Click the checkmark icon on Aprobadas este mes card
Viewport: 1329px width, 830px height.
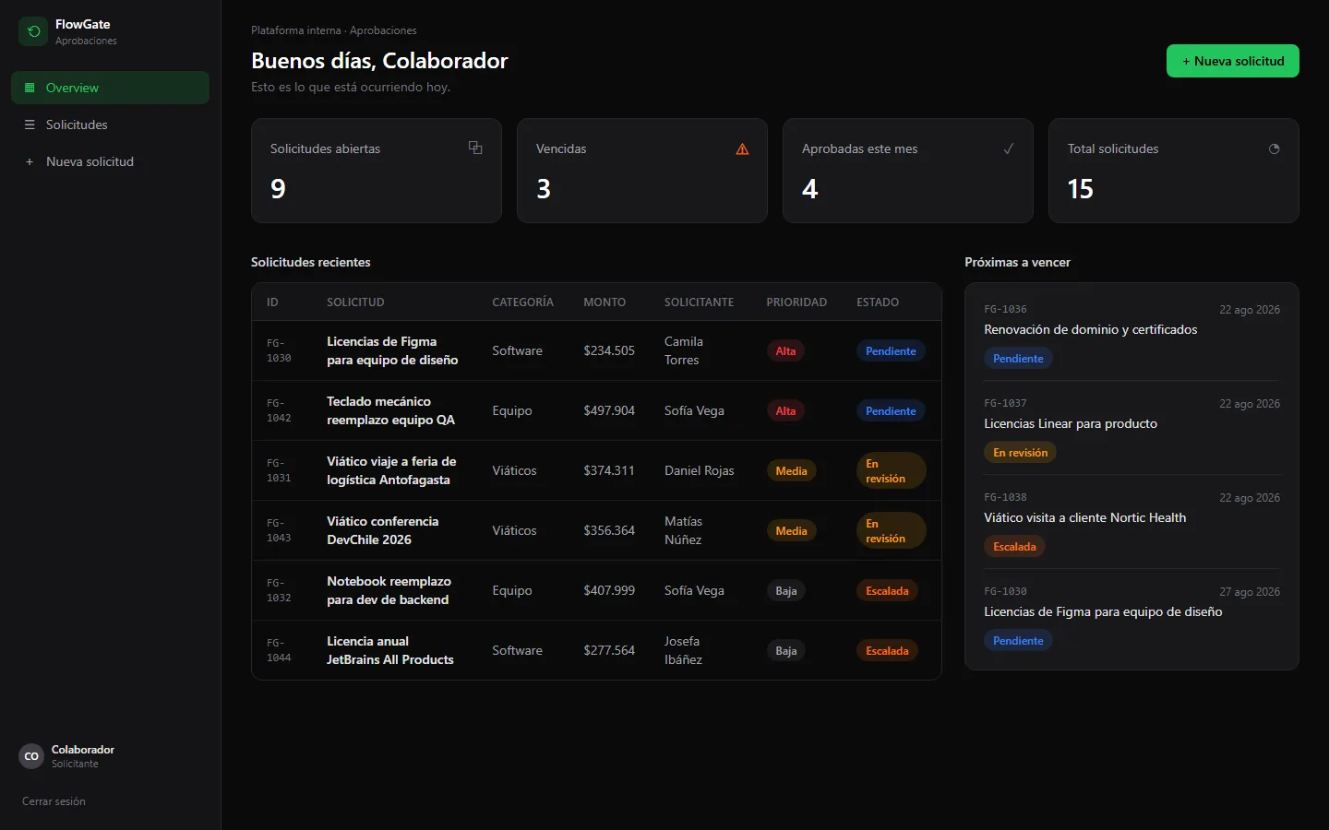[x=1009, y=148]
